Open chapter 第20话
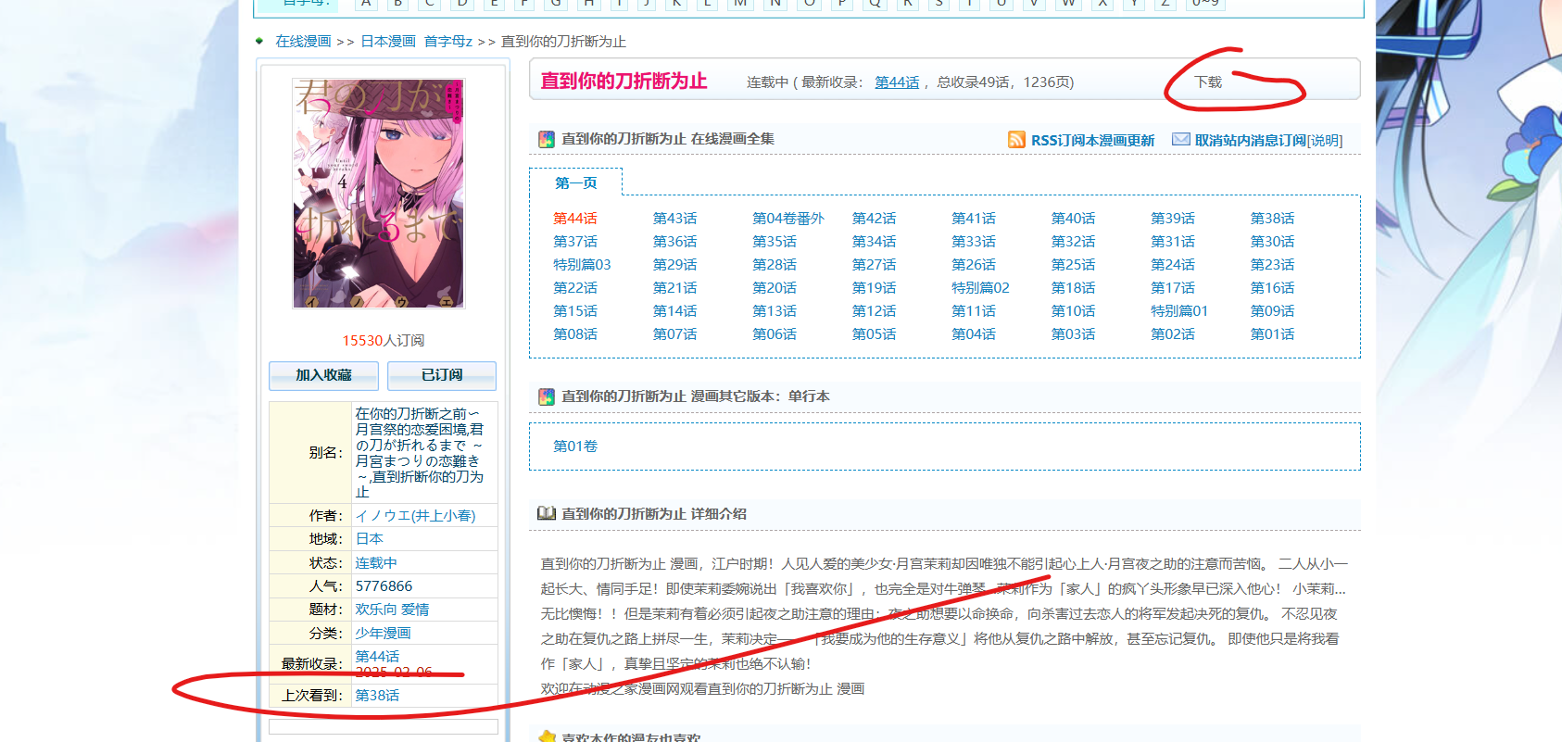 coord(775,288)
